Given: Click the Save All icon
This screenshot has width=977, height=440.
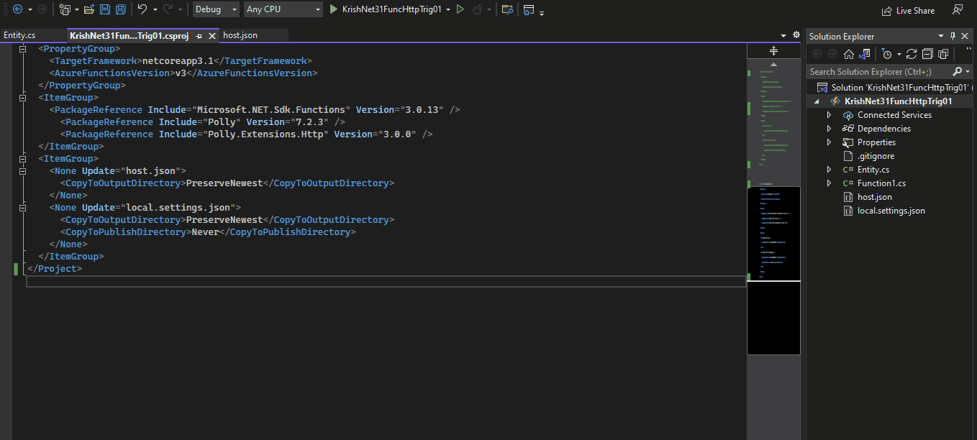Looking at the screenshot, I should 121,9.
